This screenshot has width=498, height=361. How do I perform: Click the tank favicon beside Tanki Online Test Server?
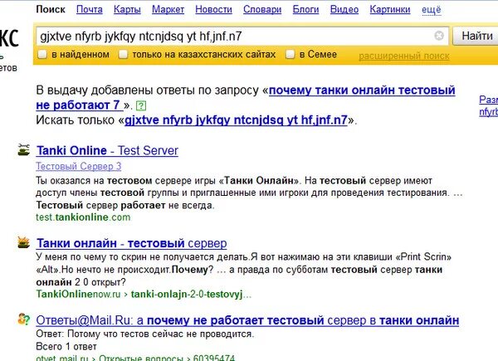click(x=24, y=150)
